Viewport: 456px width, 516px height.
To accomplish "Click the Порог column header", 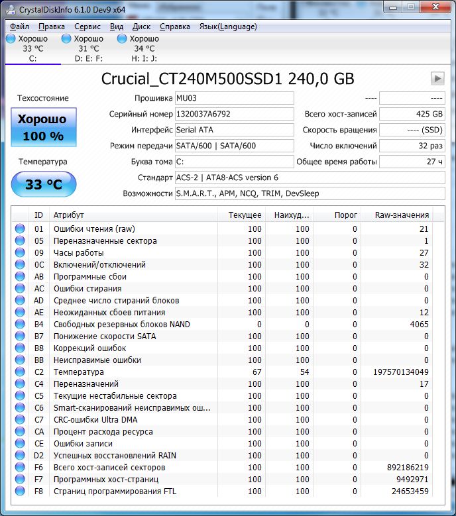I will [x=337, y=215].
